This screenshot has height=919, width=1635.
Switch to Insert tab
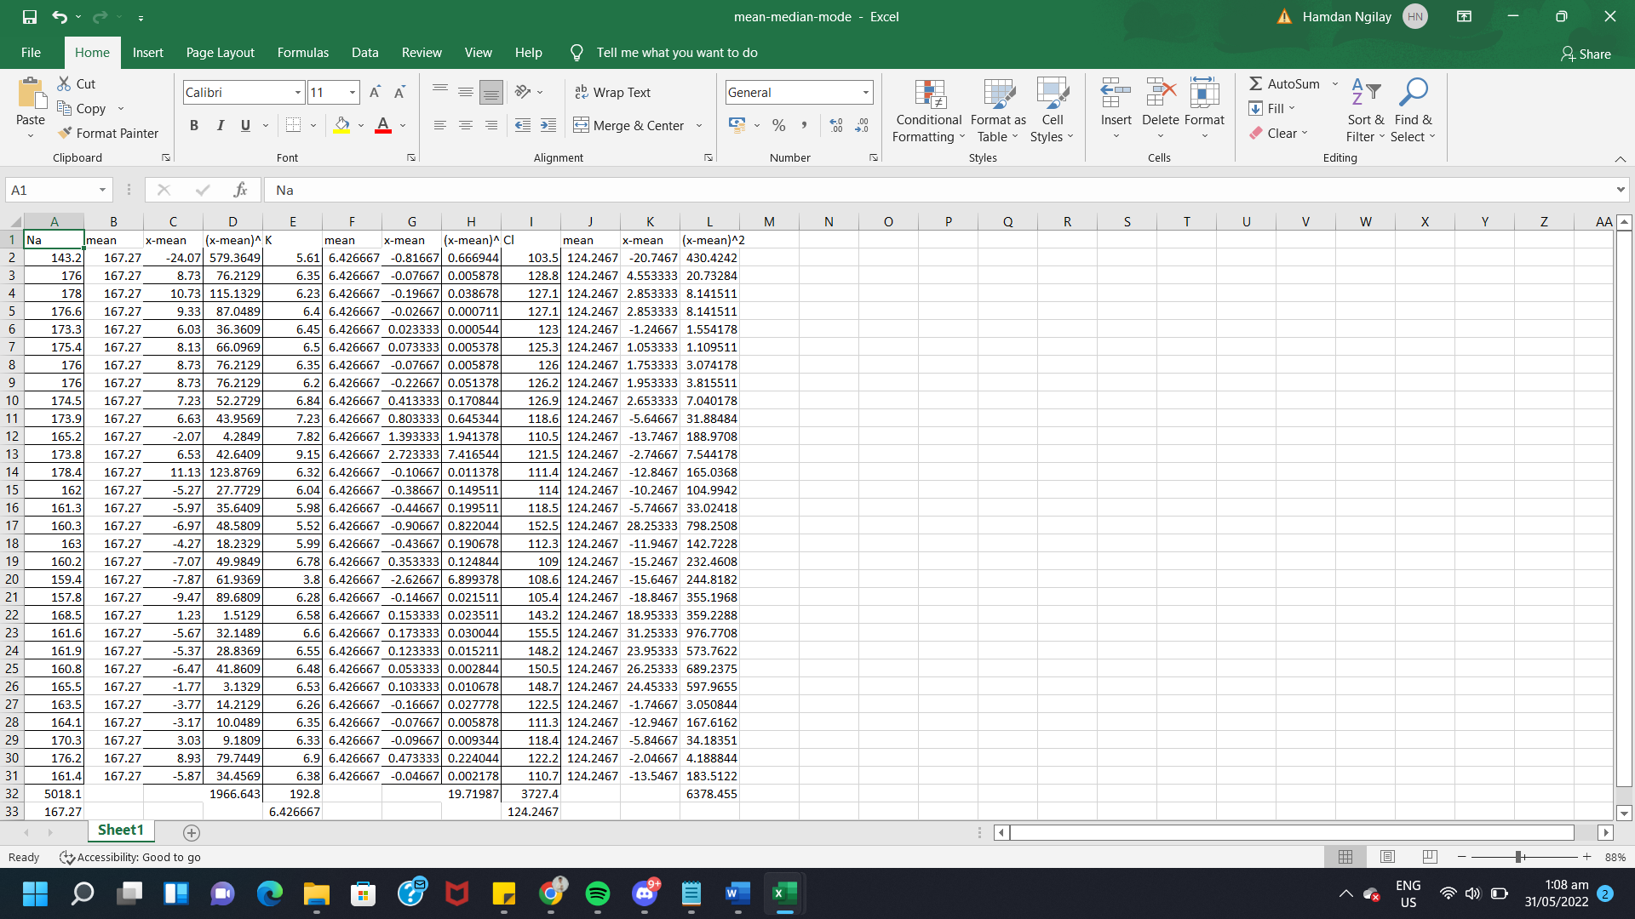click(147, 53)
